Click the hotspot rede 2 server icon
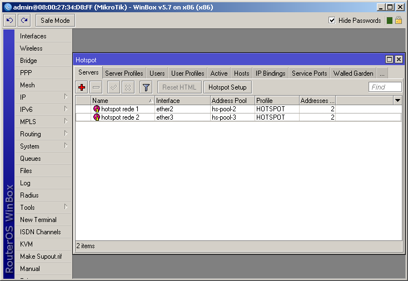Image resolution: width=408 pixels, height=281 pixels. tap(97, 117)
